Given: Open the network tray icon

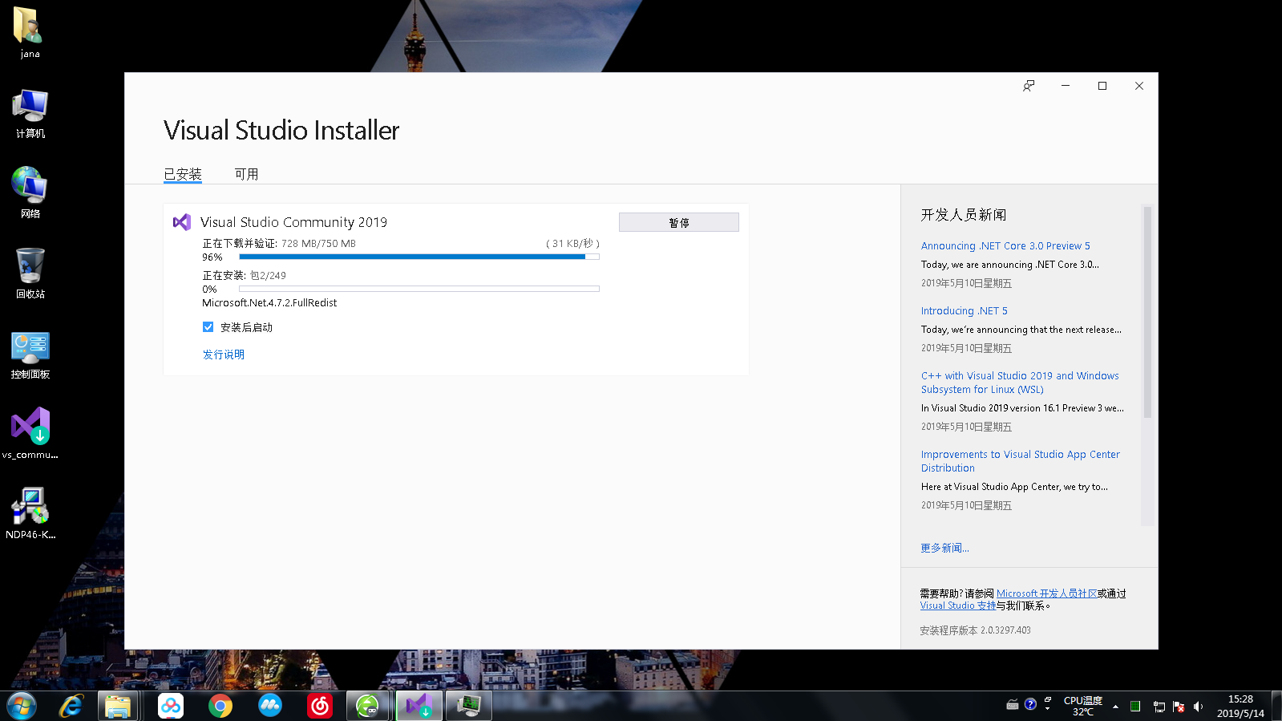Looking at the screenshot, I should tap(1159, 707).
